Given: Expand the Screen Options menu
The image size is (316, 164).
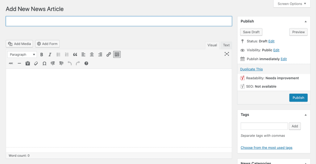Looking at the screenshot, I should point(292,4).
